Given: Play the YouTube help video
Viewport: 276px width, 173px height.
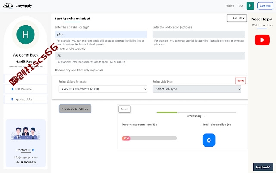Looking at the screenshot, I should click(x=262, y=40).
